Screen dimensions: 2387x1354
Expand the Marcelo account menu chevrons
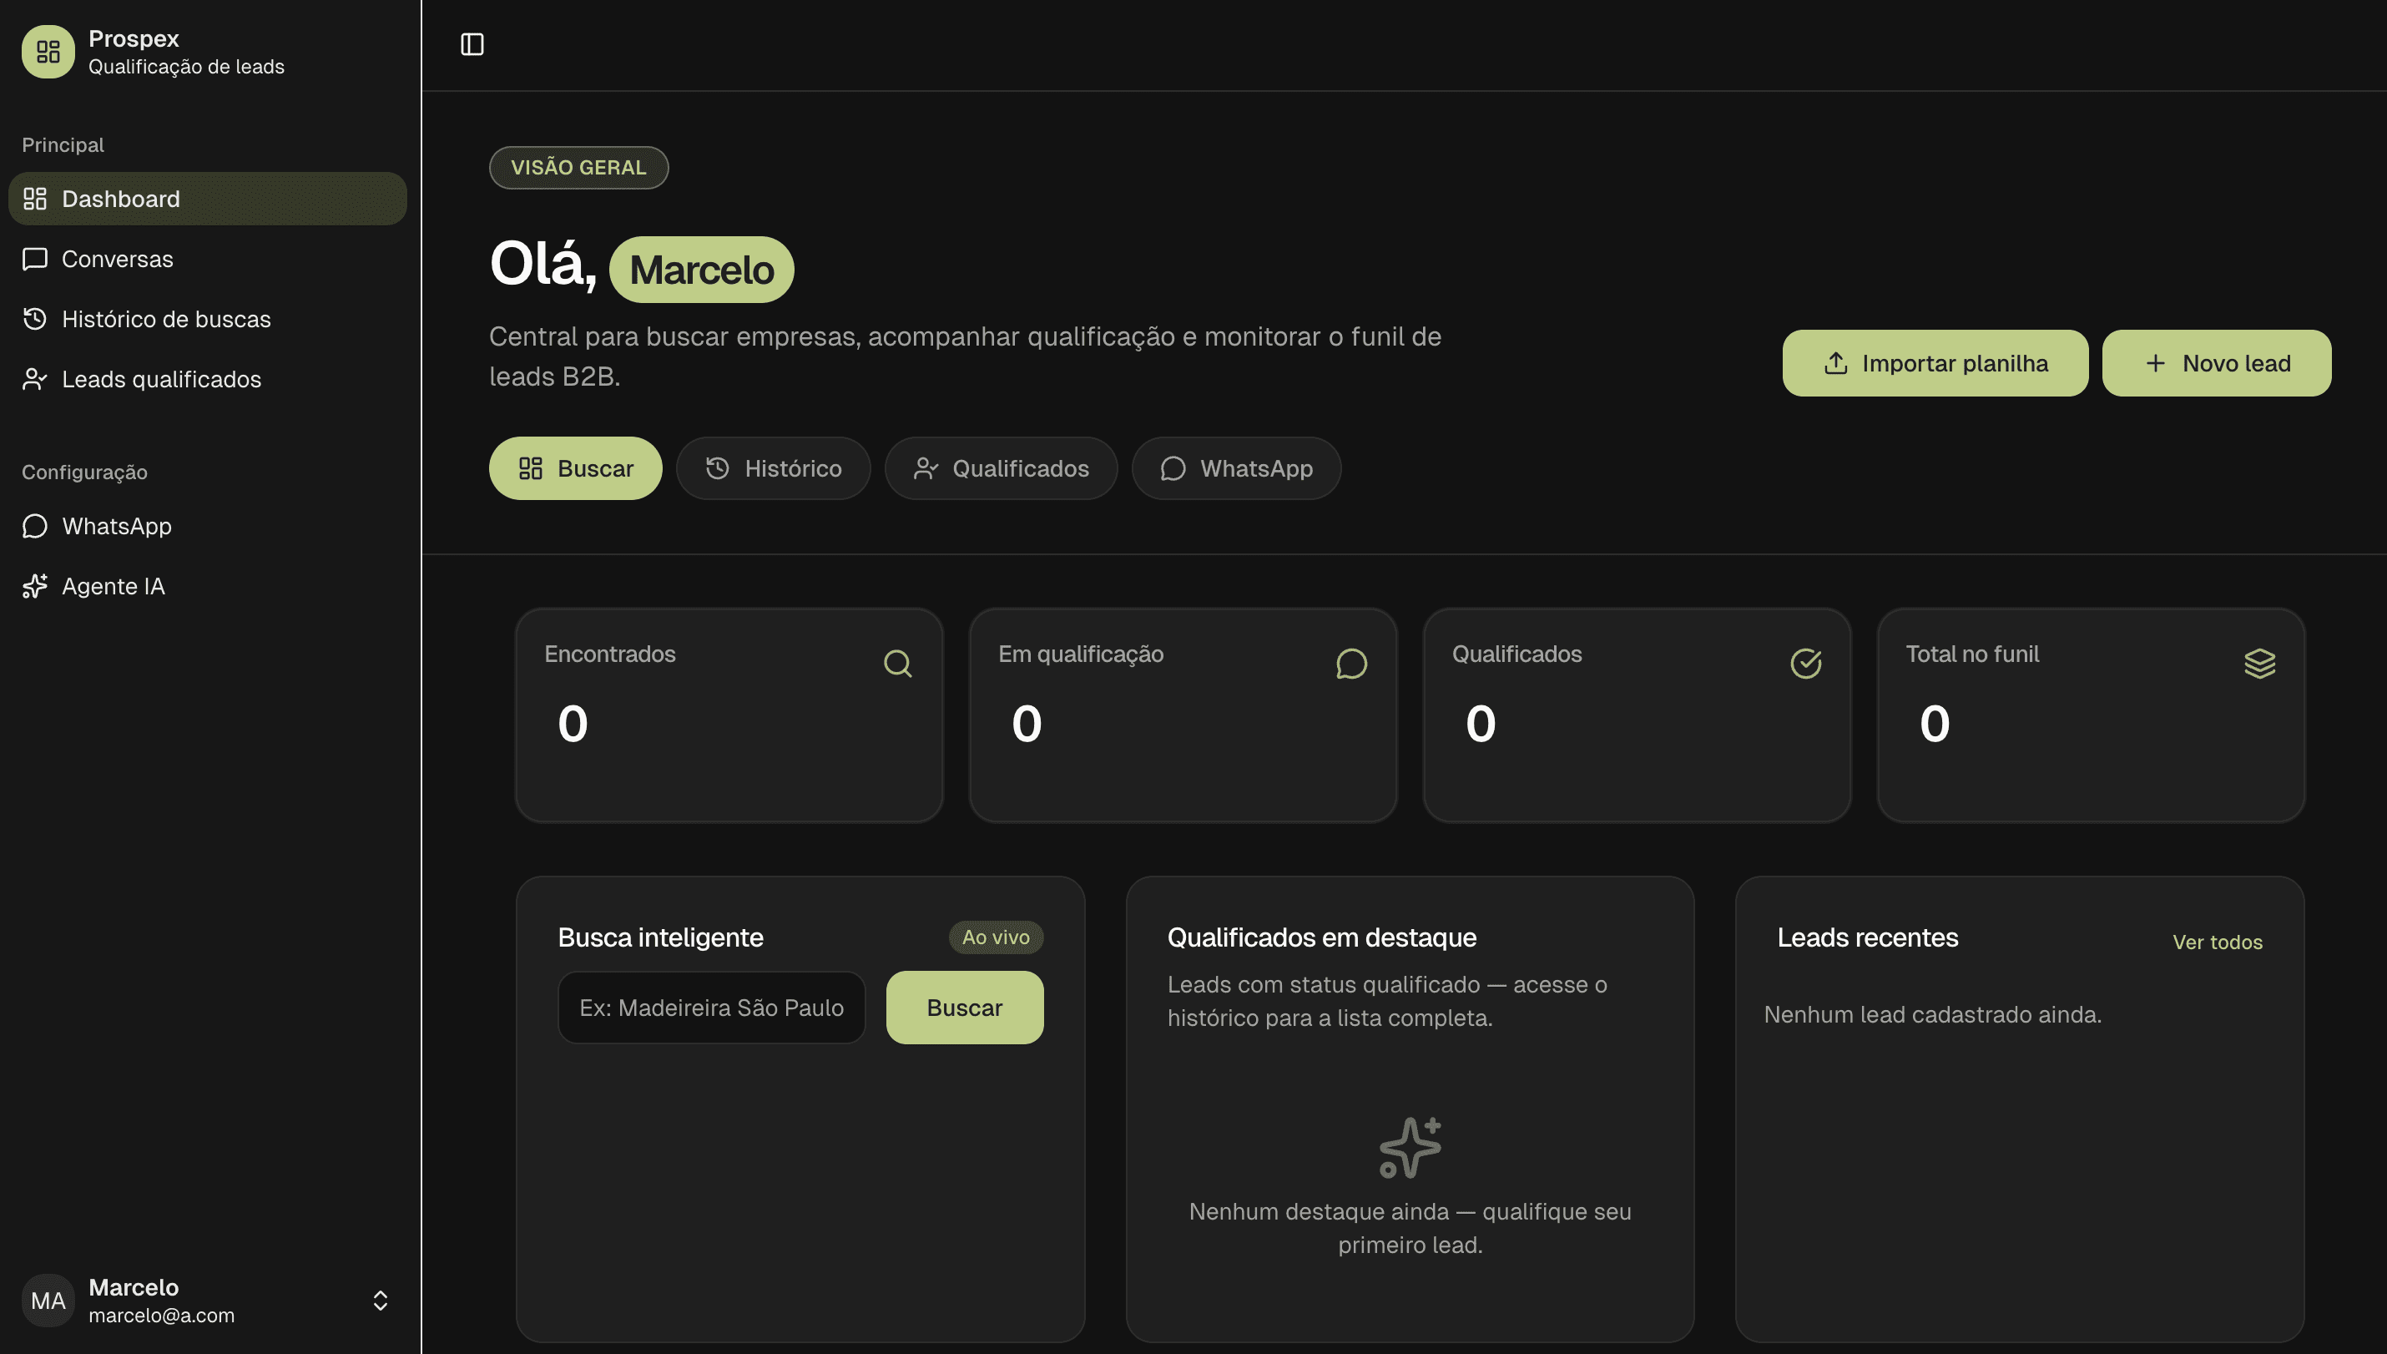pos(381,1300)
